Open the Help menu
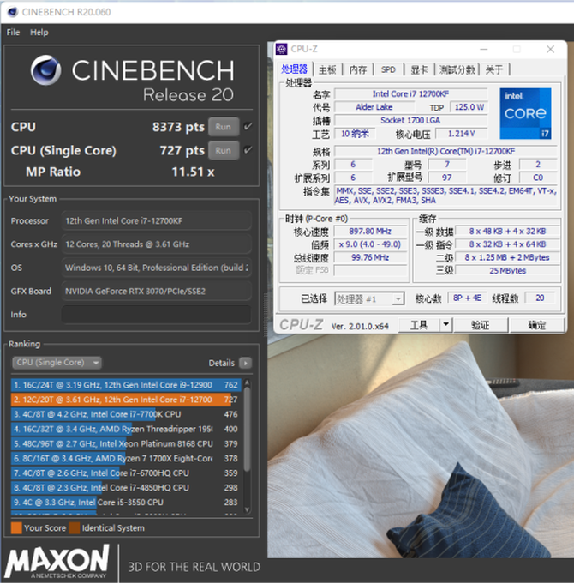574x584 pixels. 39,32
